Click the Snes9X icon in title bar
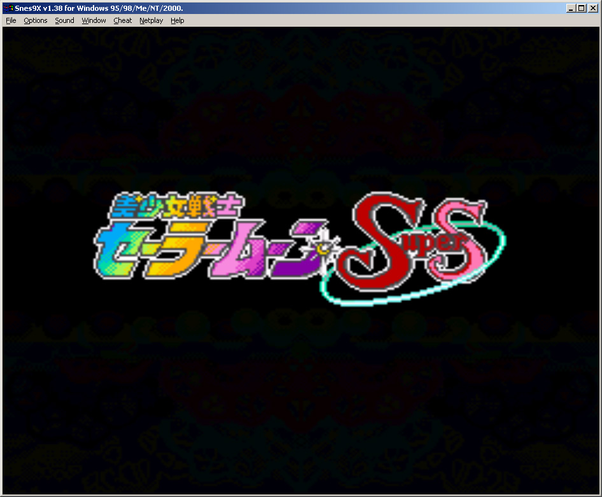602x497 pixels. click(x=8, y=8)
